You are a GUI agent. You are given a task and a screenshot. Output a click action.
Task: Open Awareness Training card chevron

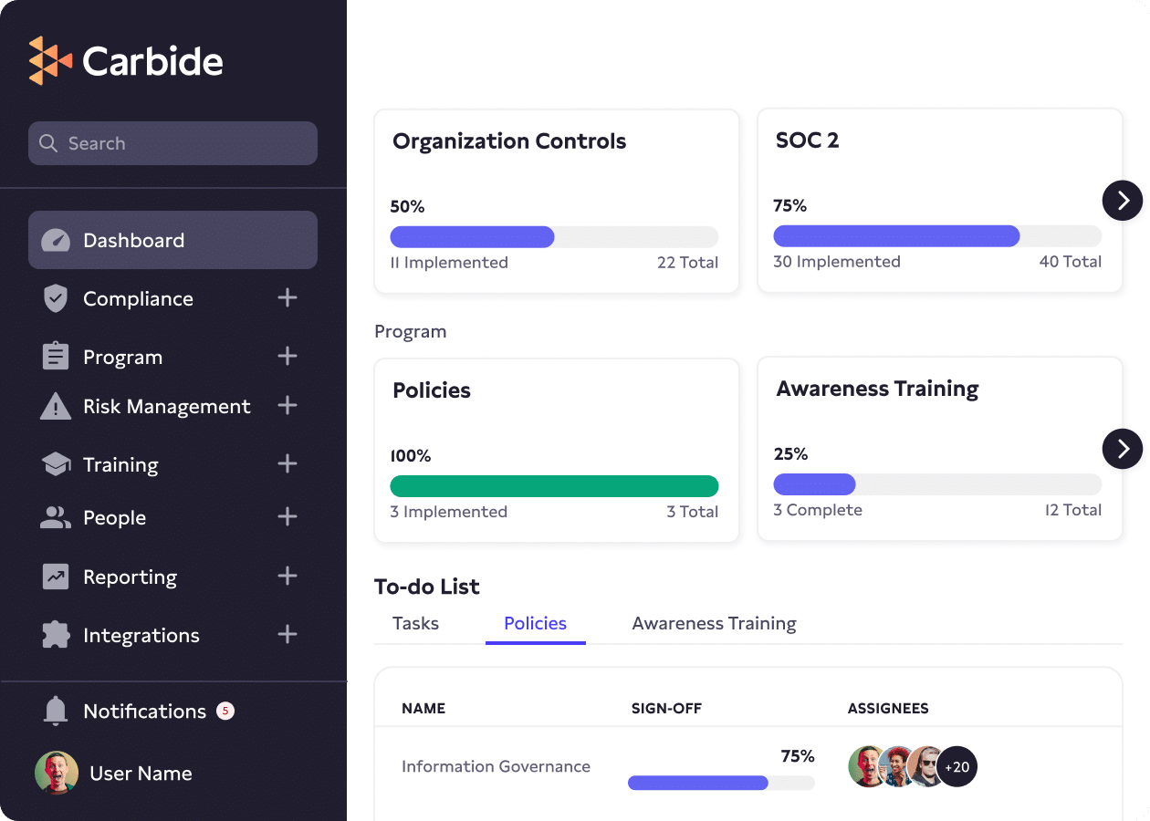(1123, 449)
